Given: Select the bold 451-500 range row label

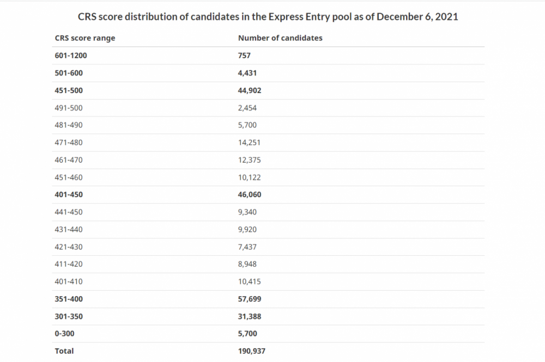Looking at the screenshot, I should pos(69,90).
